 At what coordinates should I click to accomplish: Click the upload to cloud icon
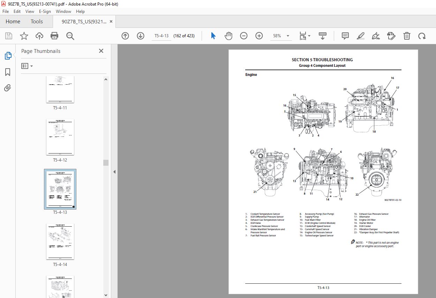(x=39, y=36)
